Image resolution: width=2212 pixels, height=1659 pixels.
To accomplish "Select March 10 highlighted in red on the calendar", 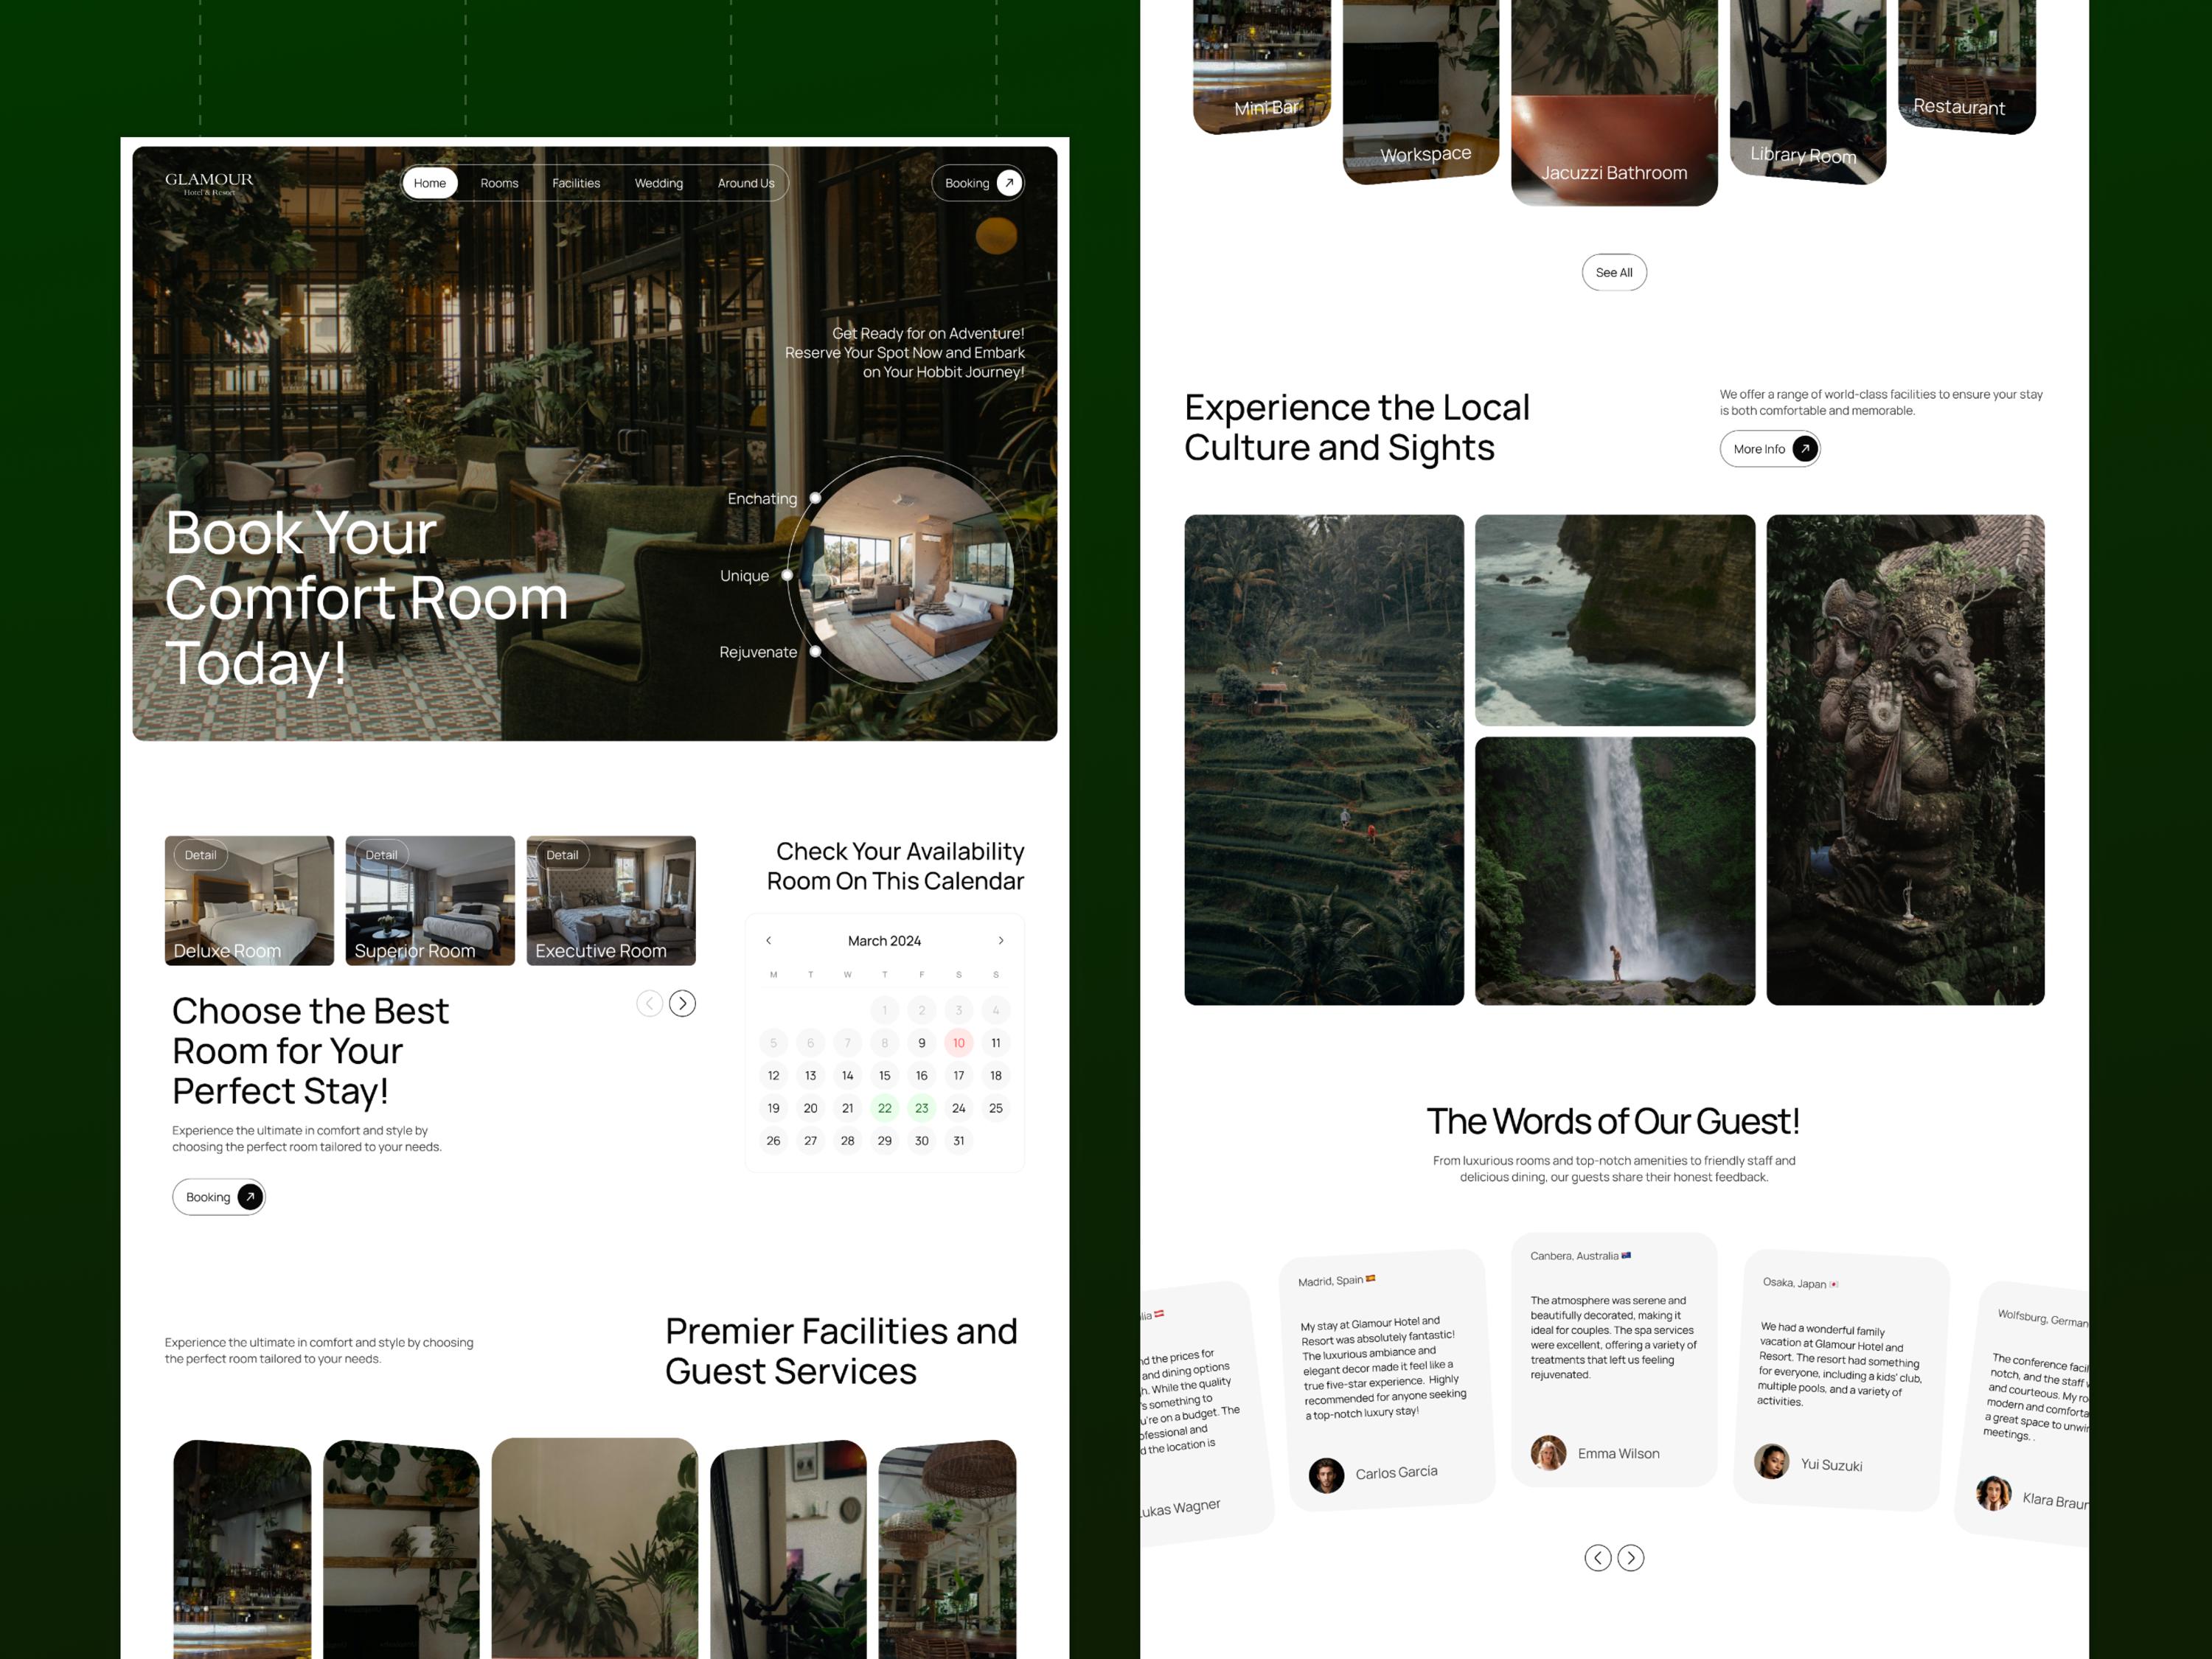I will coord(958,1043).
